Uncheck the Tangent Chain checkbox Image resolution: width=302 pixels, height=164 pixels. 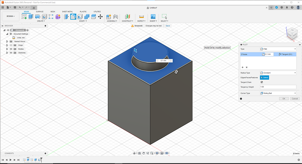[x=262, y=82]
